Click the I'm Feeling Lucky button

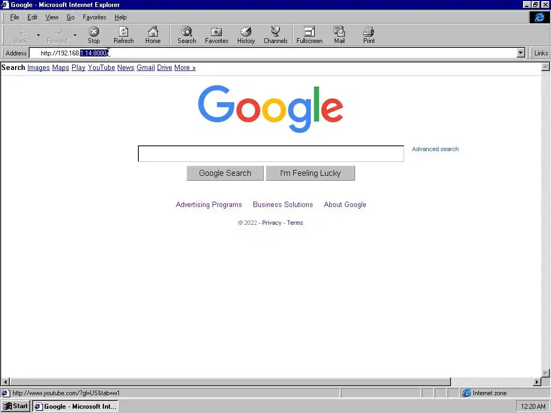[310, 173]
